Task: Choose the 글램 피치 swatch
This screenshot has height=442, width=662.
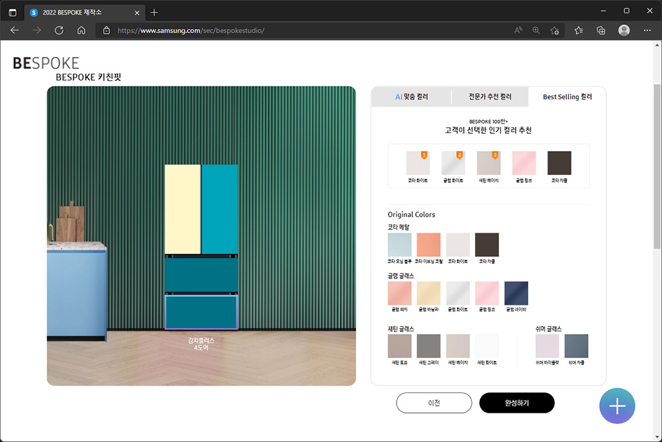Action: 399,294
